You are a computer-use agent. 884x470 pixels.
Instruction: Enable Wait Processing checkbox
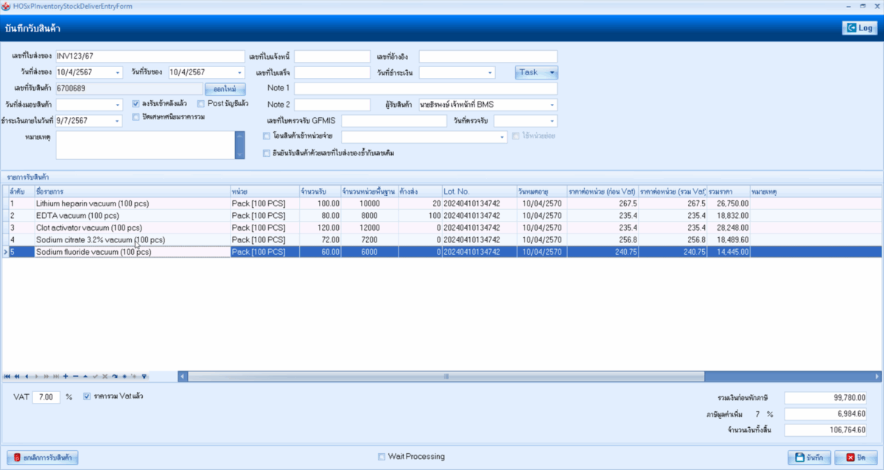point(382,457)
